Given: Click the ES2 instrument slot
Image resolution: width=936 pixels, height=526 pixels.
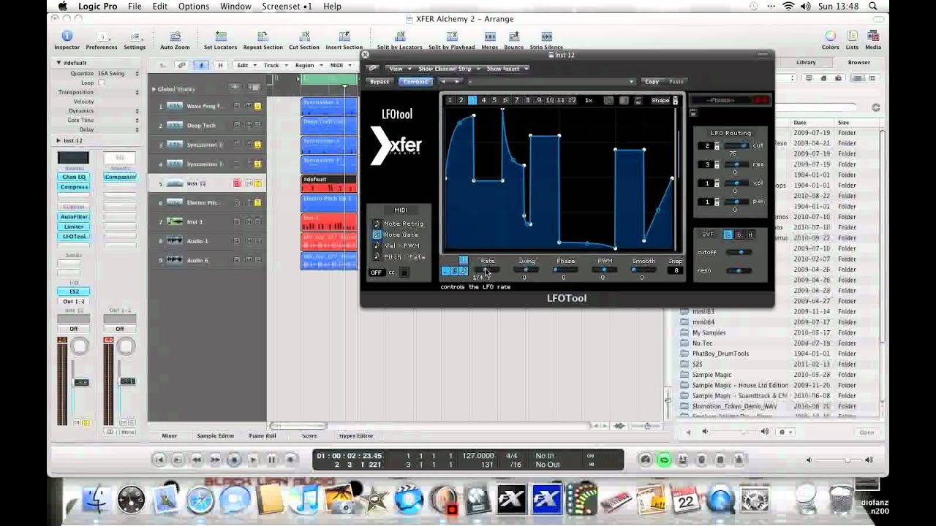Looking at the screenshot, I should [x=74, y=291].
